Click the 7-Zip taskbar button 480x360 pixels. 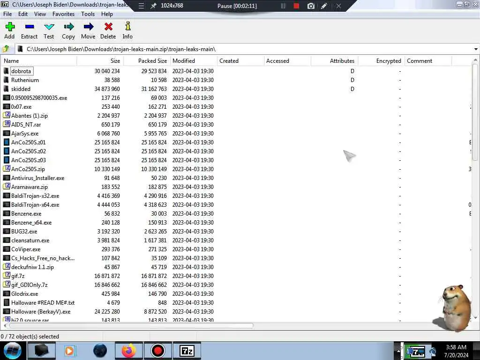187,351
